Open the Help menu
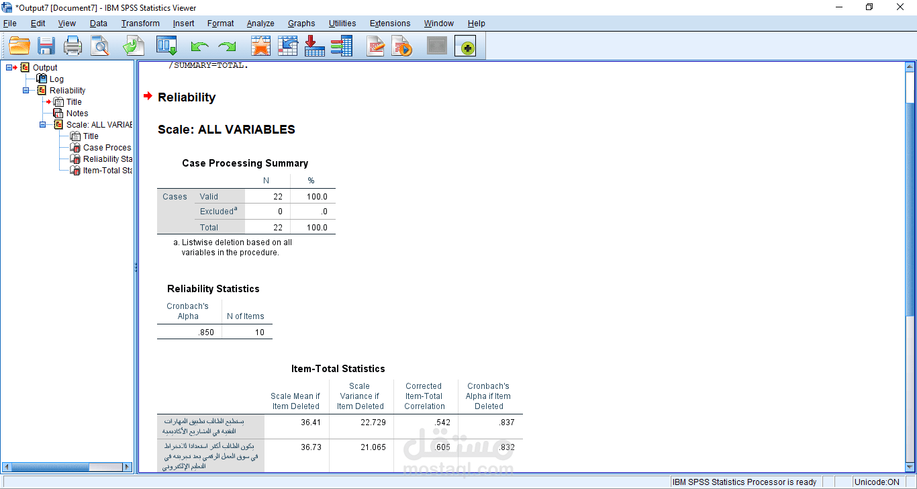The height and width of the screenshot is (489, 917). [477, 24]
